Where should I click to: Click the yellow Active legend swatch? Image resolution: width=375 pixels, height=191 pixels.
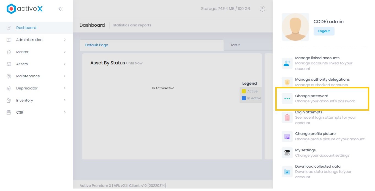pos(244,91)
